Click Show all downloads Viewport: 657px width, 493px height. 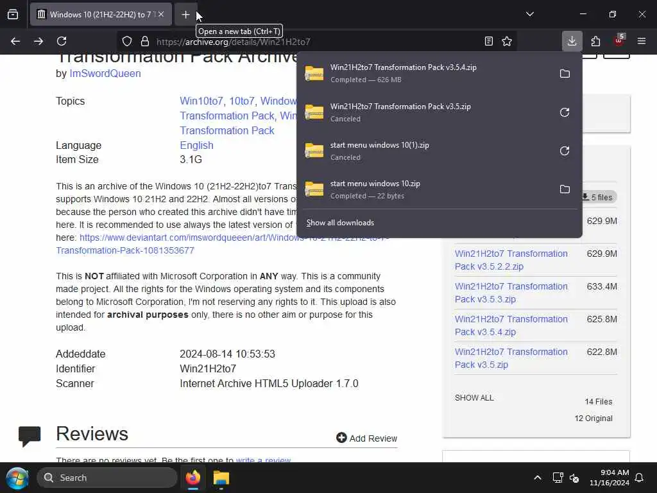pos(340,223)
